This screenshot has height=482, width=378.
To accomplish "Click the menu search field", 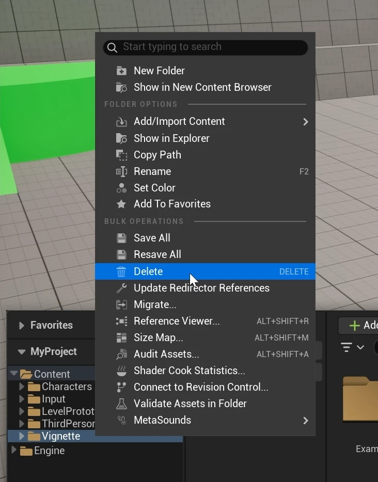I will point(205,47).
